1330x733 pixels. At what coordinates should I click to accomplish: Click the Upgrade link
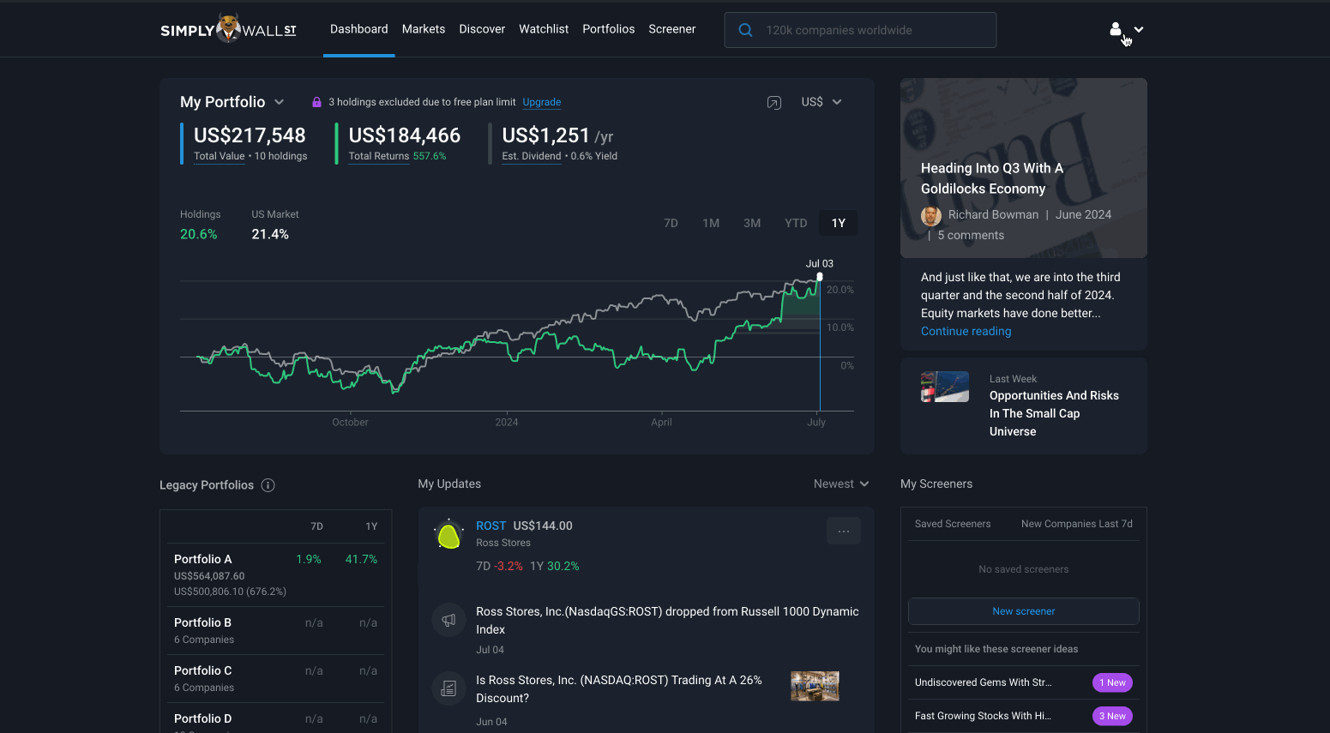point(542,102)
